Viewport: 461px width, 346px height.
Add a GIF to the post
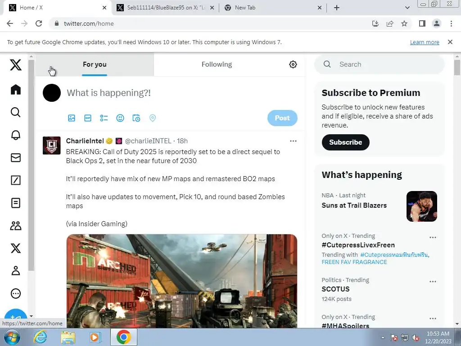88,118
